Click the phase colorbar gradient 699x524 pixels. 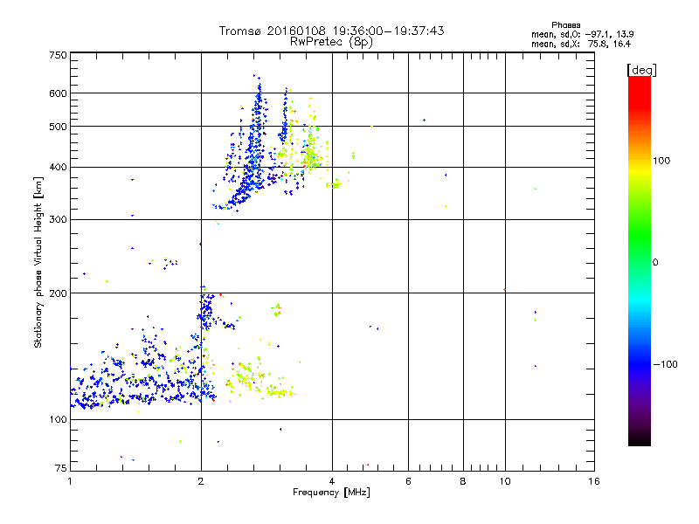pos(640,260)
